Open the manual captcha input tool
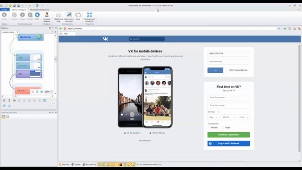 [x=69, y=17]
